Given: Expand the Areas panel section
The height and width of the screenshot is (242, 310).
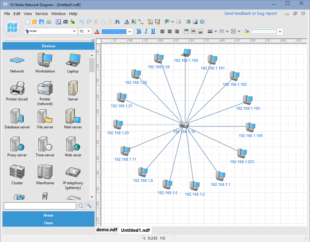Looking at the screenshot, I should 48,215.
